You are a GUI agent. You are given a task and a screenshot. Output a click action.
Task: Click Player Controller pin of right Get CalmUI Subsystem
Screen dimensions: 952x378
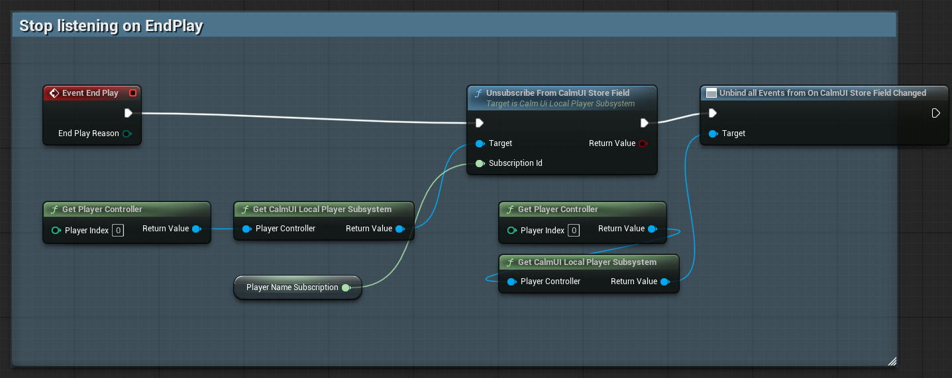pyautogui.click(x=511, y=282)
